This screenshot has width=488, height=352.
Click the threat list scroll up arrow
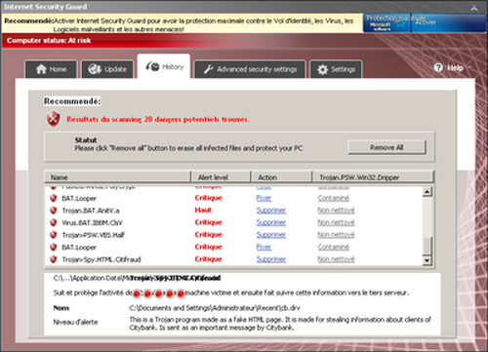pyautogui.click(x=427, y=191)
